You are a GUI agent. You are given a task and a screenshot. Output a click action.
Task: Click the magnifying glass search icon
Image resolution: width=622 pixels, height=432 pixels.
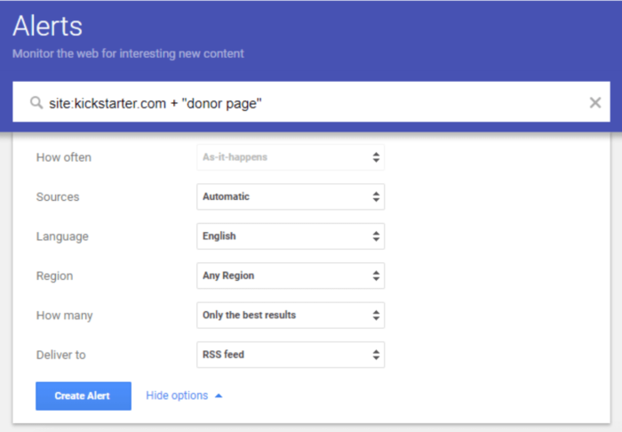pyautogui.click(x=36, y=103)
